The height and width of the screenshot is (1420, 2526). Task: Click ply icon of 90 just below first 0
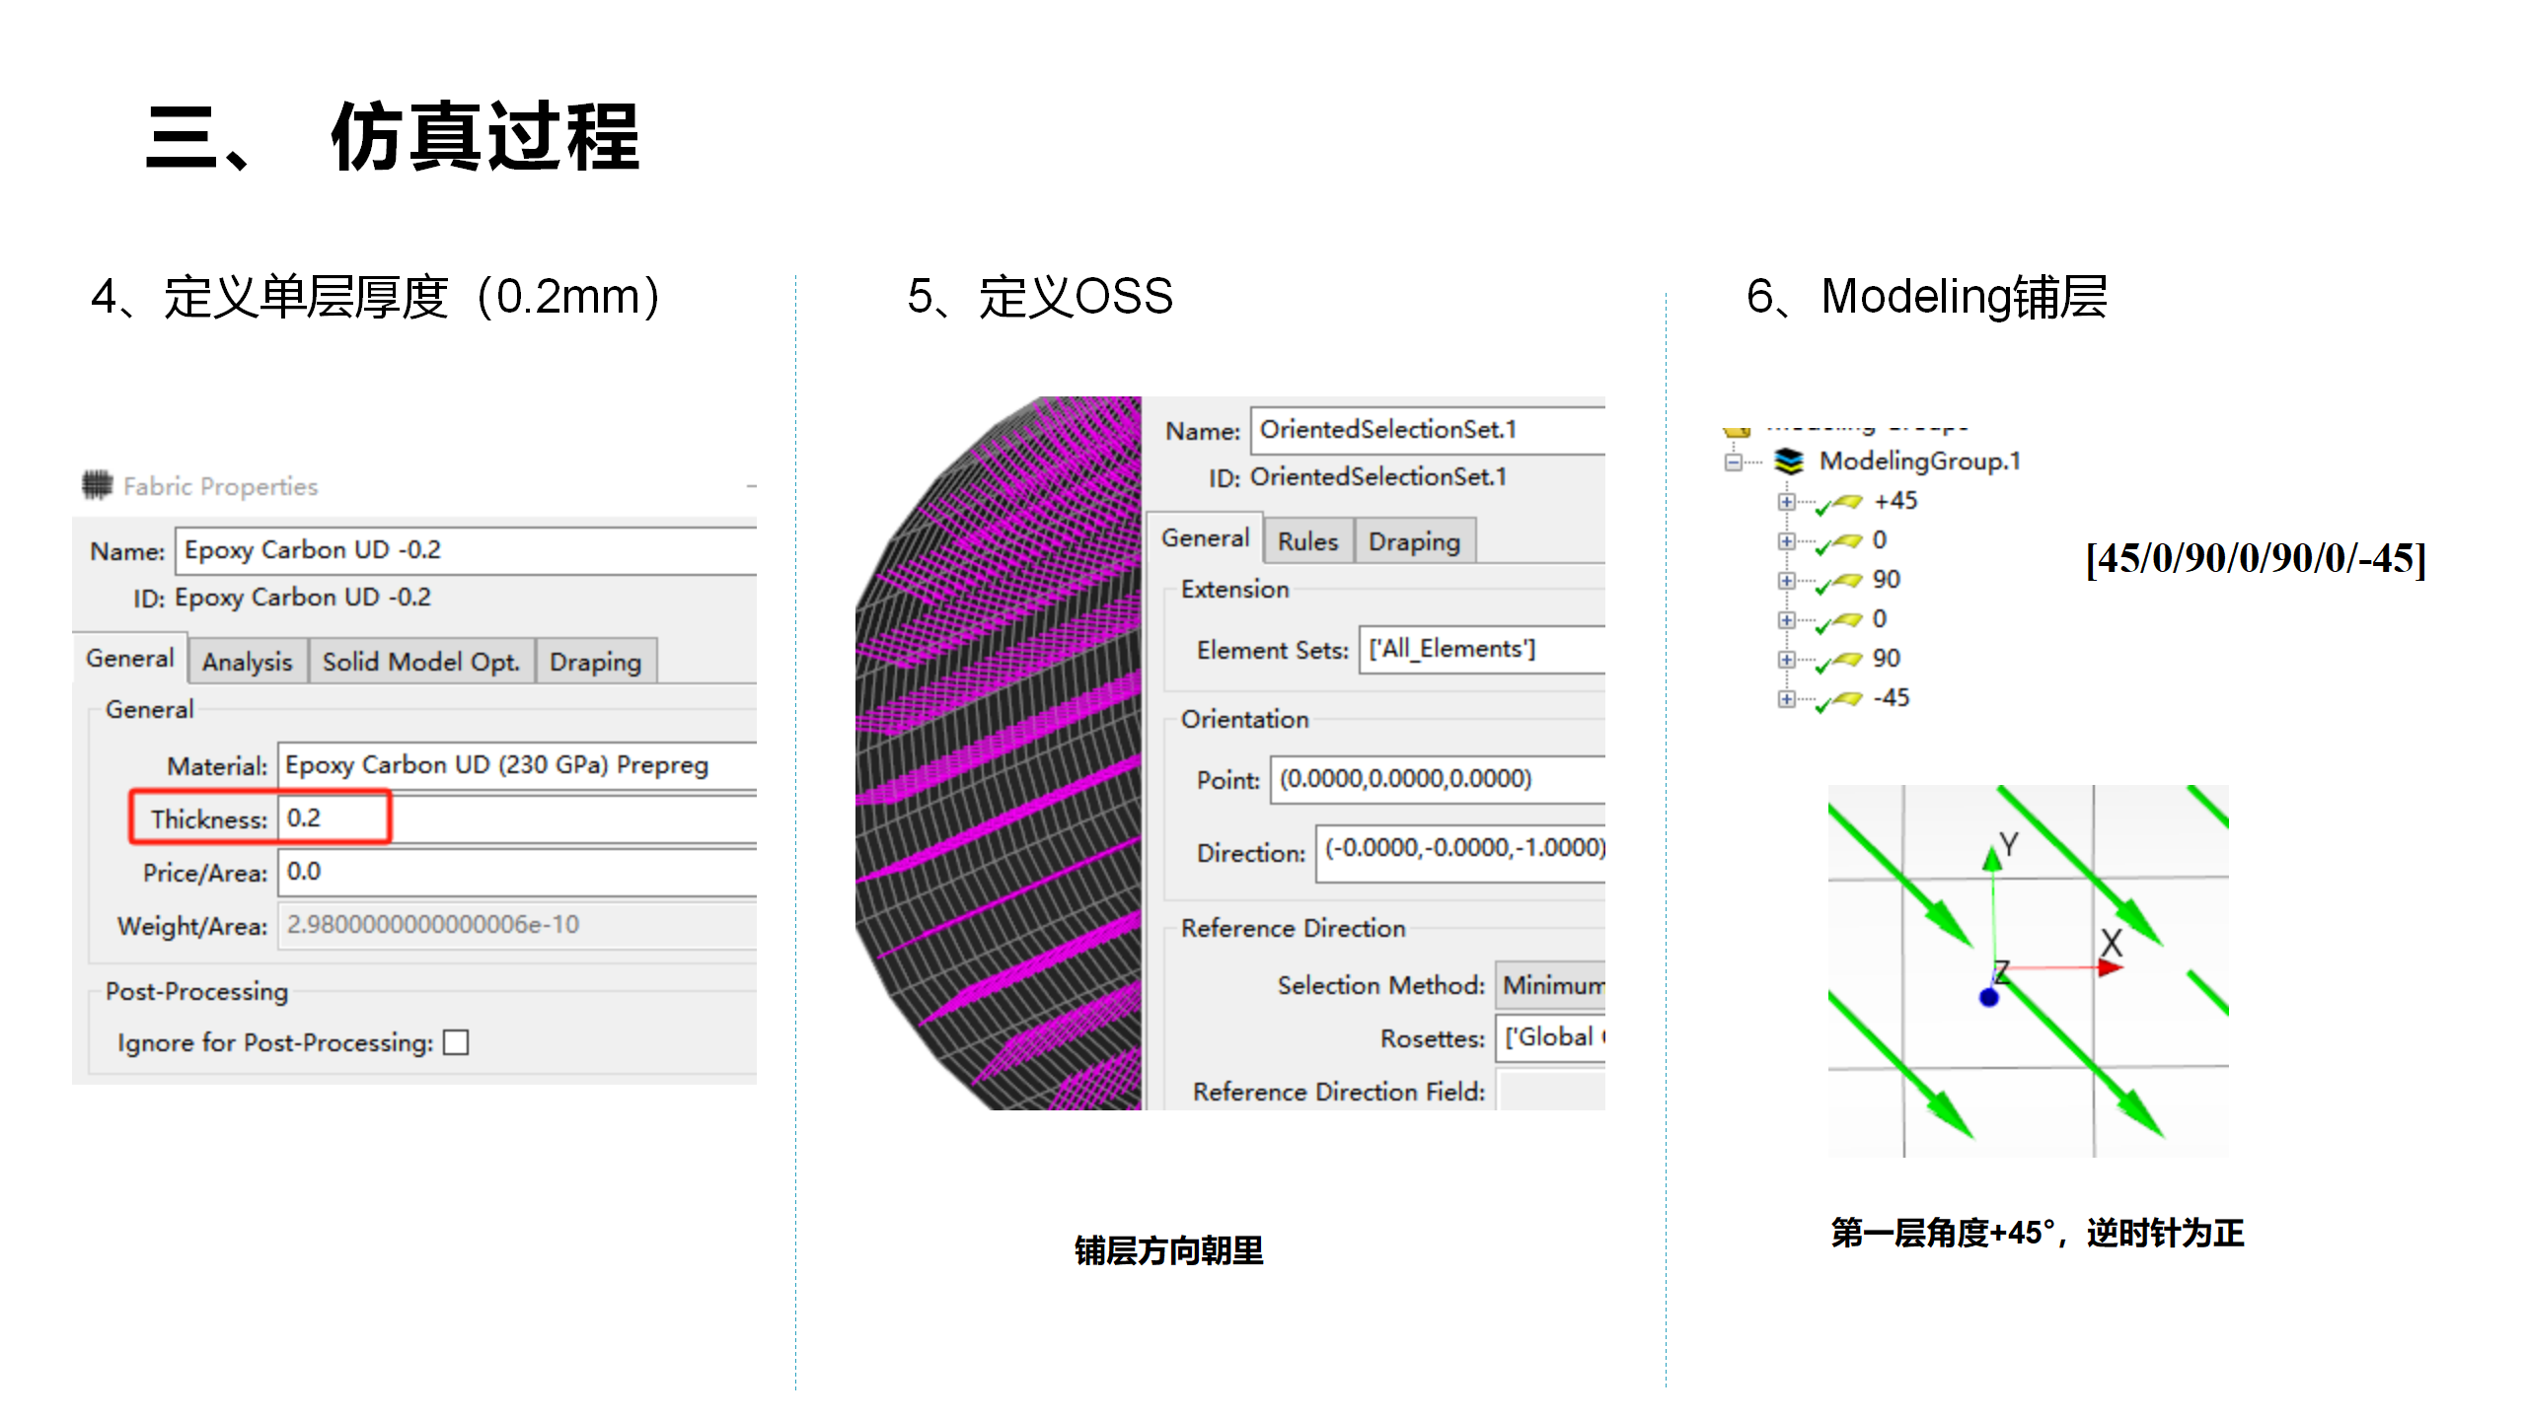[1838, 583]
